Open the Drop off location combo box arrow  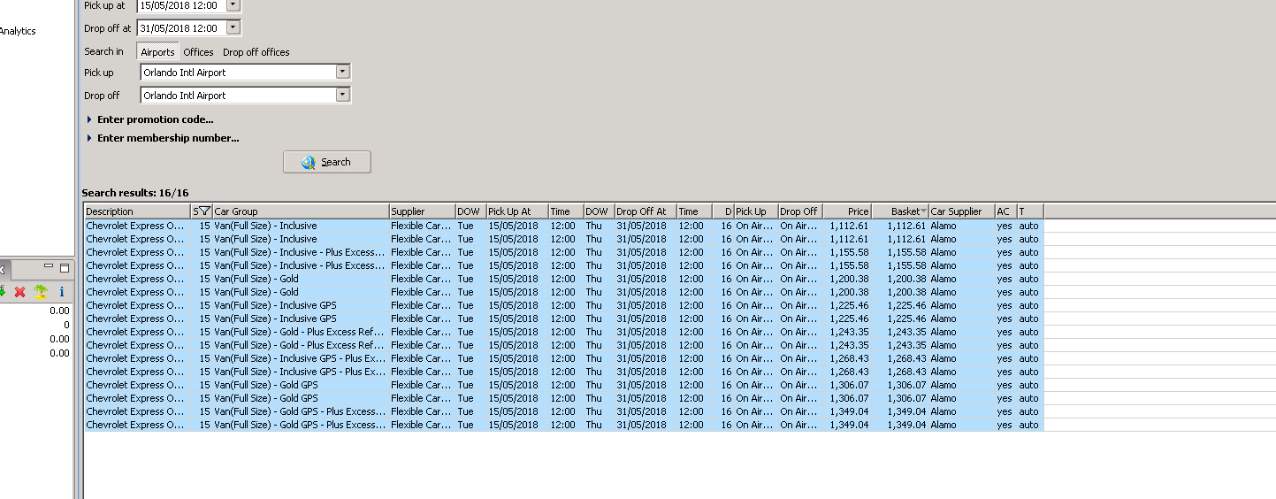[343, 95]
